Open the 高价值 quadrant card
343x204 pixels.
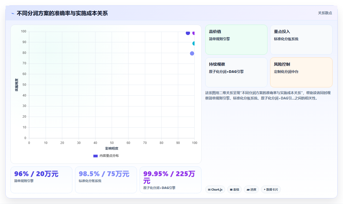point(236,40)
